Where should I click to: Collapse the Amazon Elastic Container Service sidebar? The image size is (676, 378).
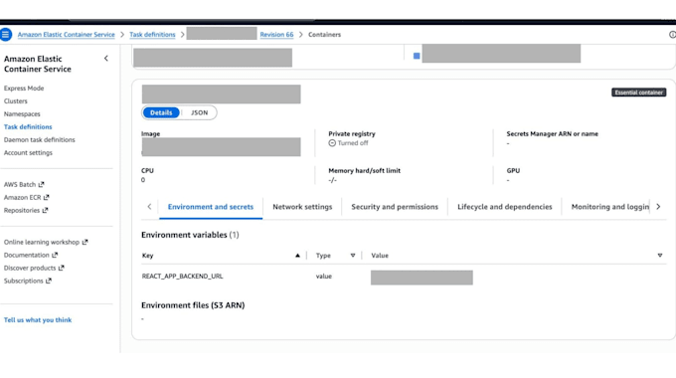106,59
